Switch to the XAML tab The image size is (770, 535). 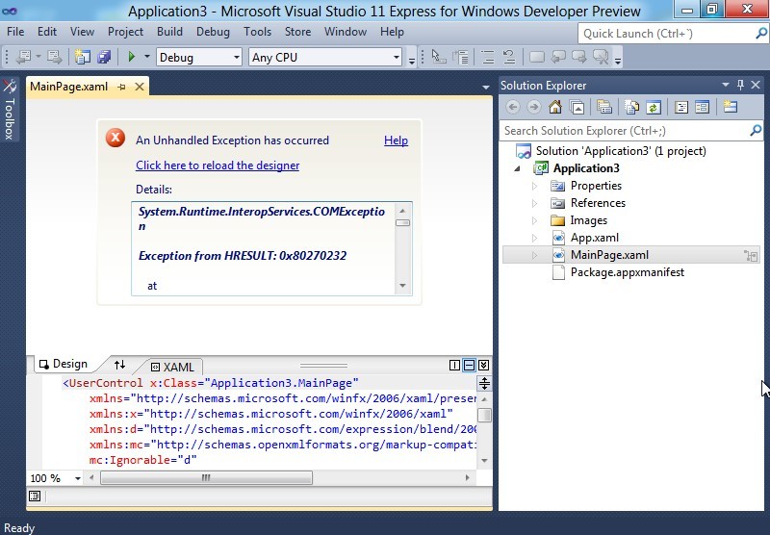(x=172, y=367)
